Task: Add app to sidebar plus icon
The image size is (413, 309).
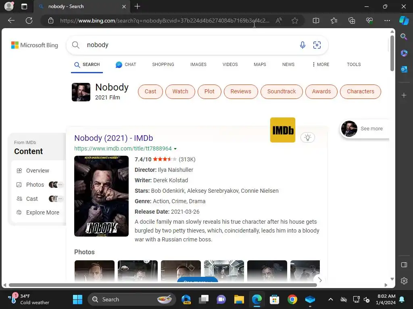Action: 404,95
